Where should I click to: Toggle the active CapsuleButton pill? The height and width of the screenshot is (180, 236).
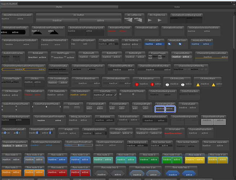click(x=187, y=57)
